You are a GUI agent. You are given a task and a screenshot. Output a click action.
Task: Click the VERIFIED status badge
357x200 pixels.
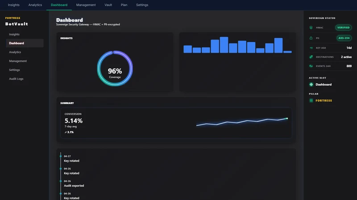coord(343,28)
